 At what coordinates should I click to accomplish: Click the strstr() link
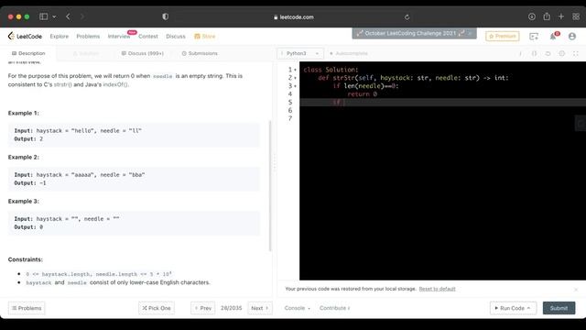[63, 84]
